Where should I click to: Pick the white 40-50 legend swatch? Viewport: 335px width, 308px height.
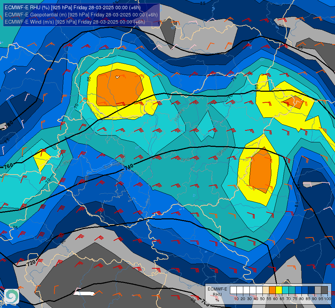pyautogui.click(x=259, y=290)
